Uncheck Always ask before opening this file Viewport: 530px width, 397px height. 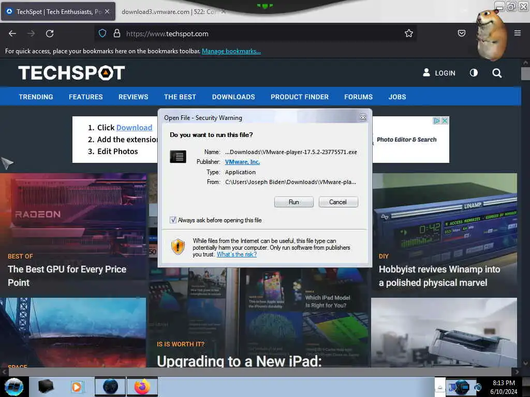(173, 220)
